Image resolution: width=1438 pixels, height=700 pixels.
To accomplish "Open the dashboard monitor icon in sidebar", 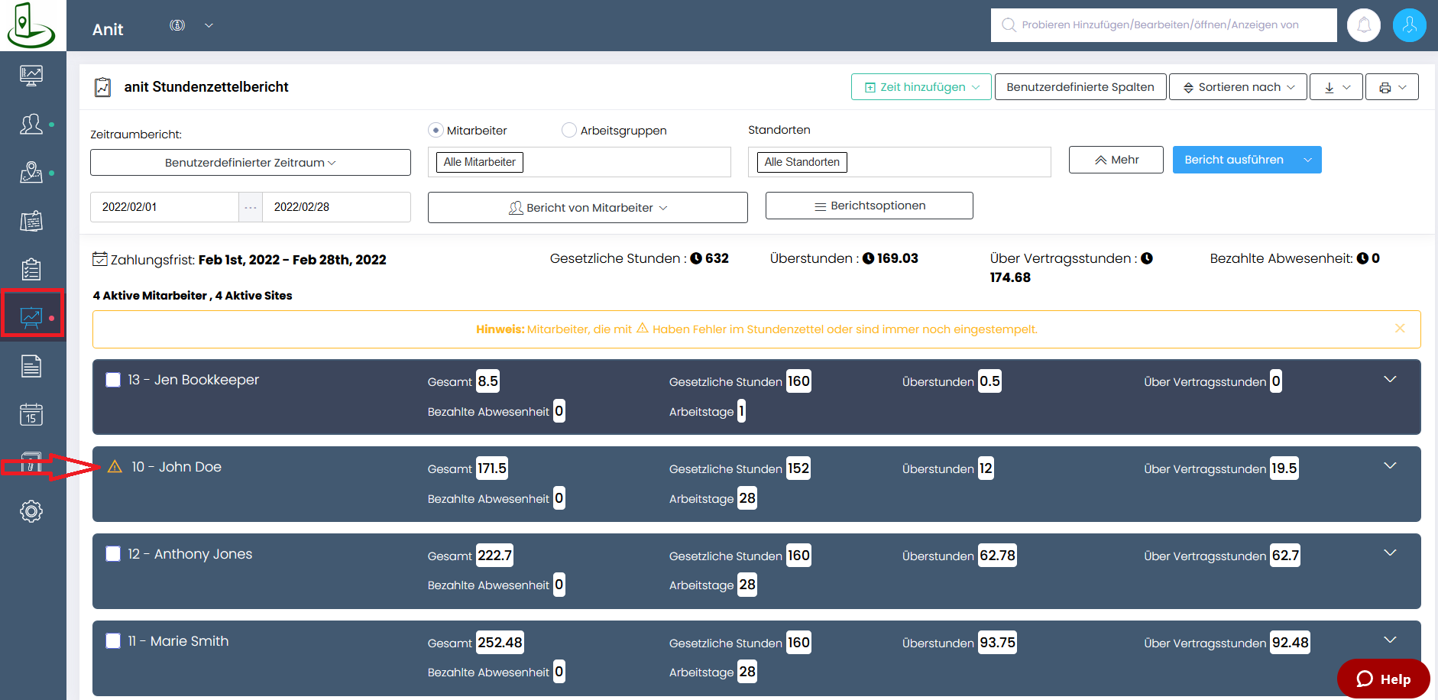I will pyautogui.click(x=31, y=75).
